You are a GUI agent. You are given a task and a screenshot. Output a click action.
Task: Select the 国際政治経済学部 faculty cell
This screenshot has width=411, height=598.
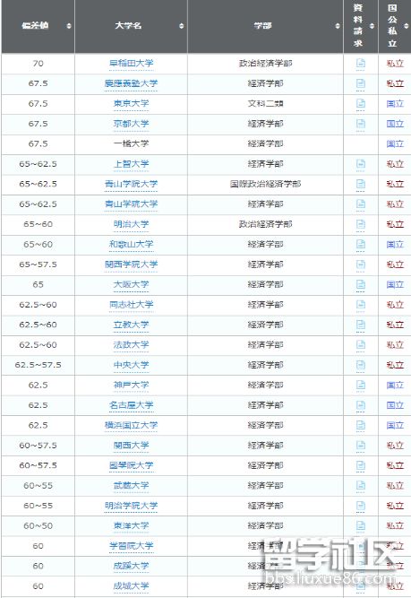[265, 184]
